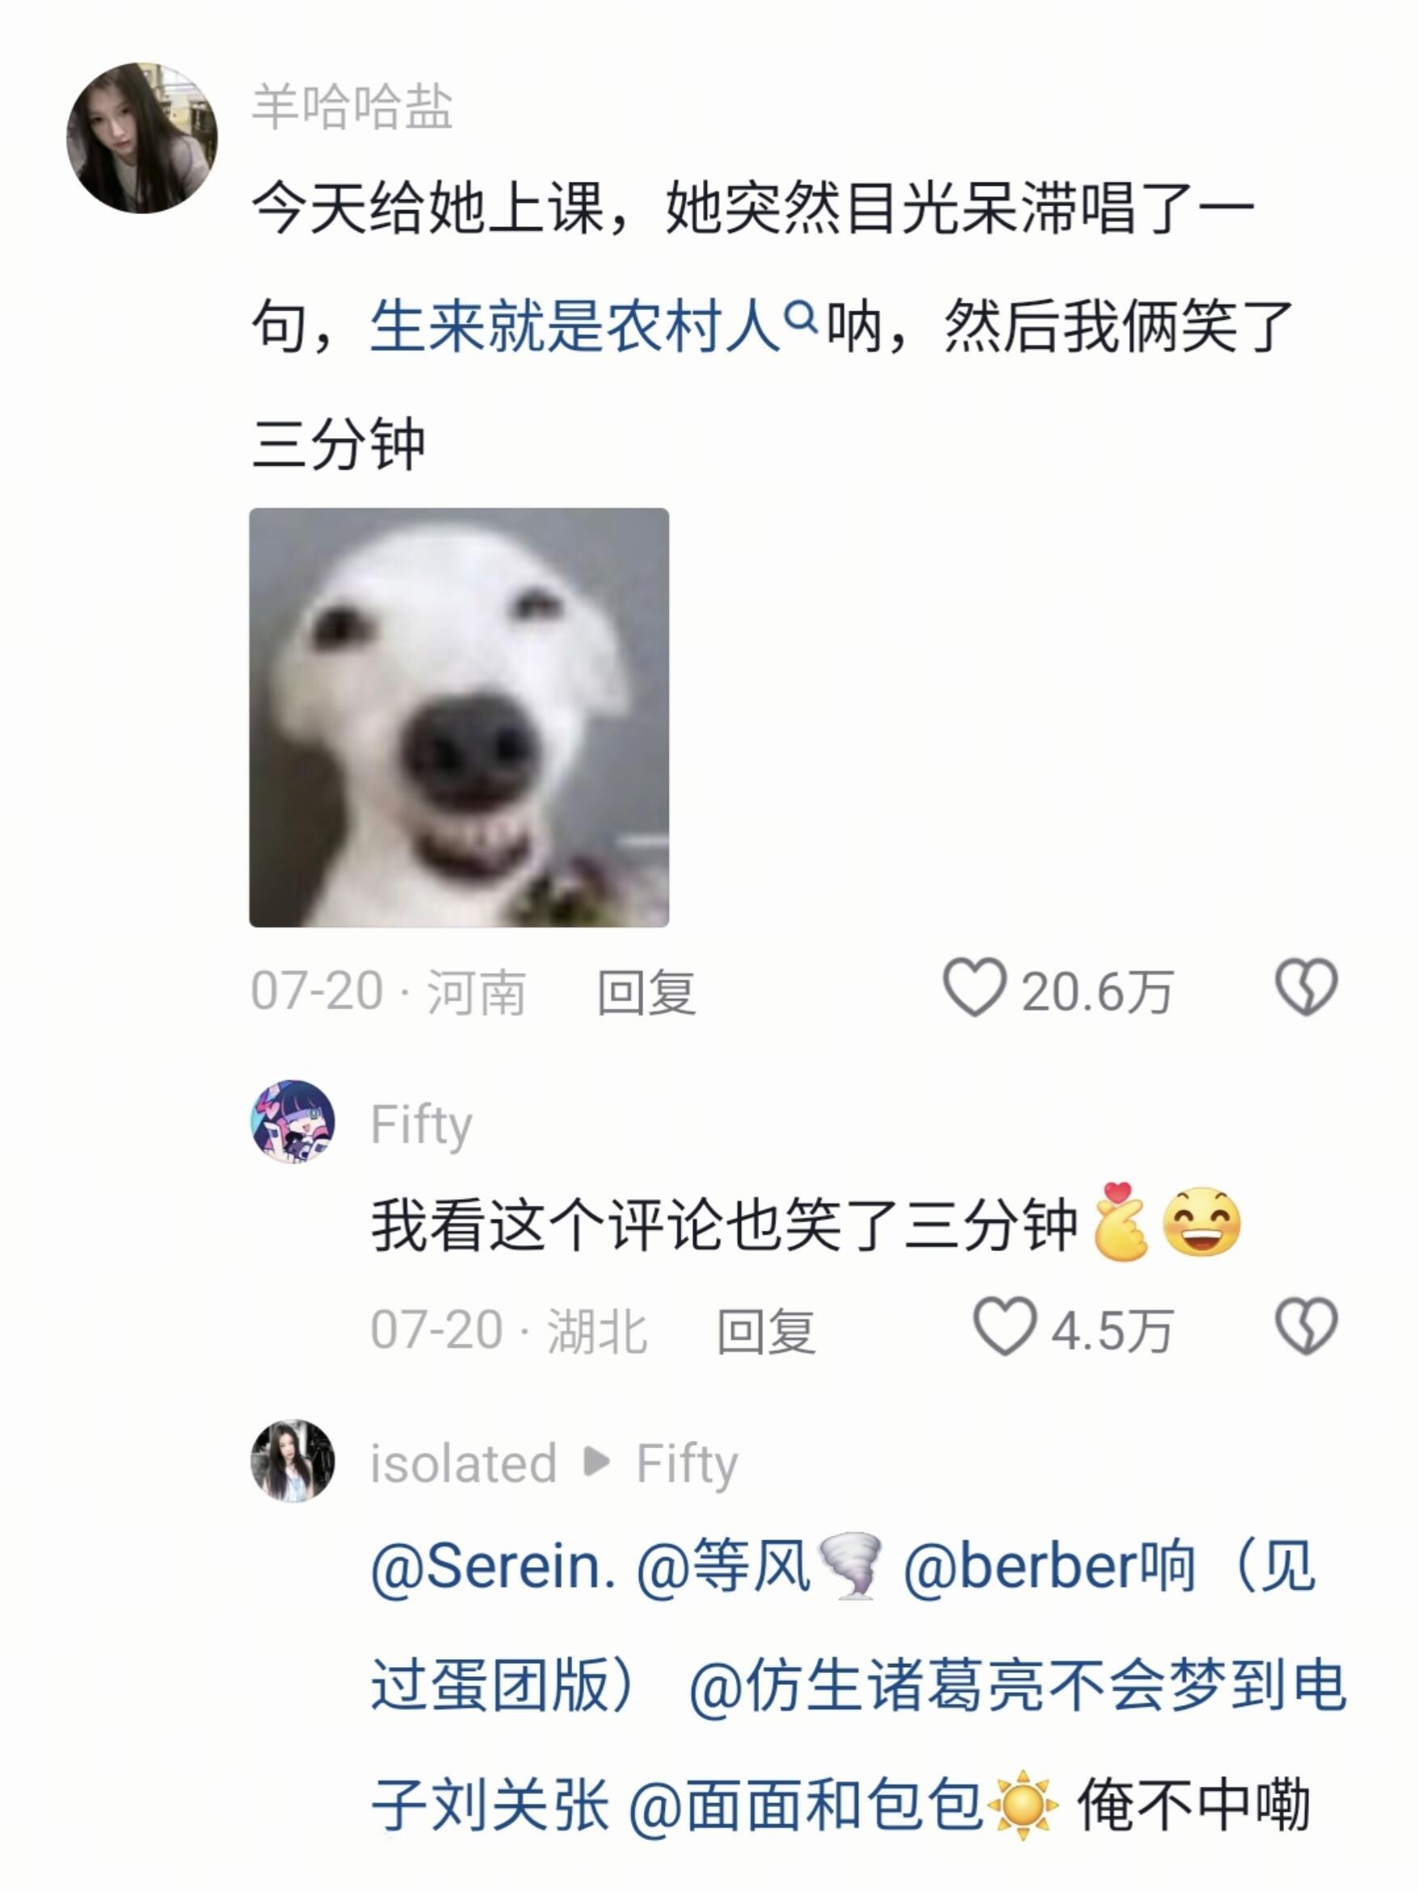Open username isolated

coord(463,1464)
